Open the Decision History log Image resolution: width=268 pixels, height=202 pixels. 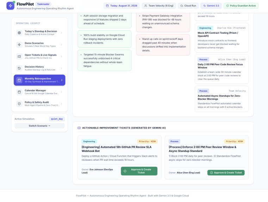[x=39, y=68]
